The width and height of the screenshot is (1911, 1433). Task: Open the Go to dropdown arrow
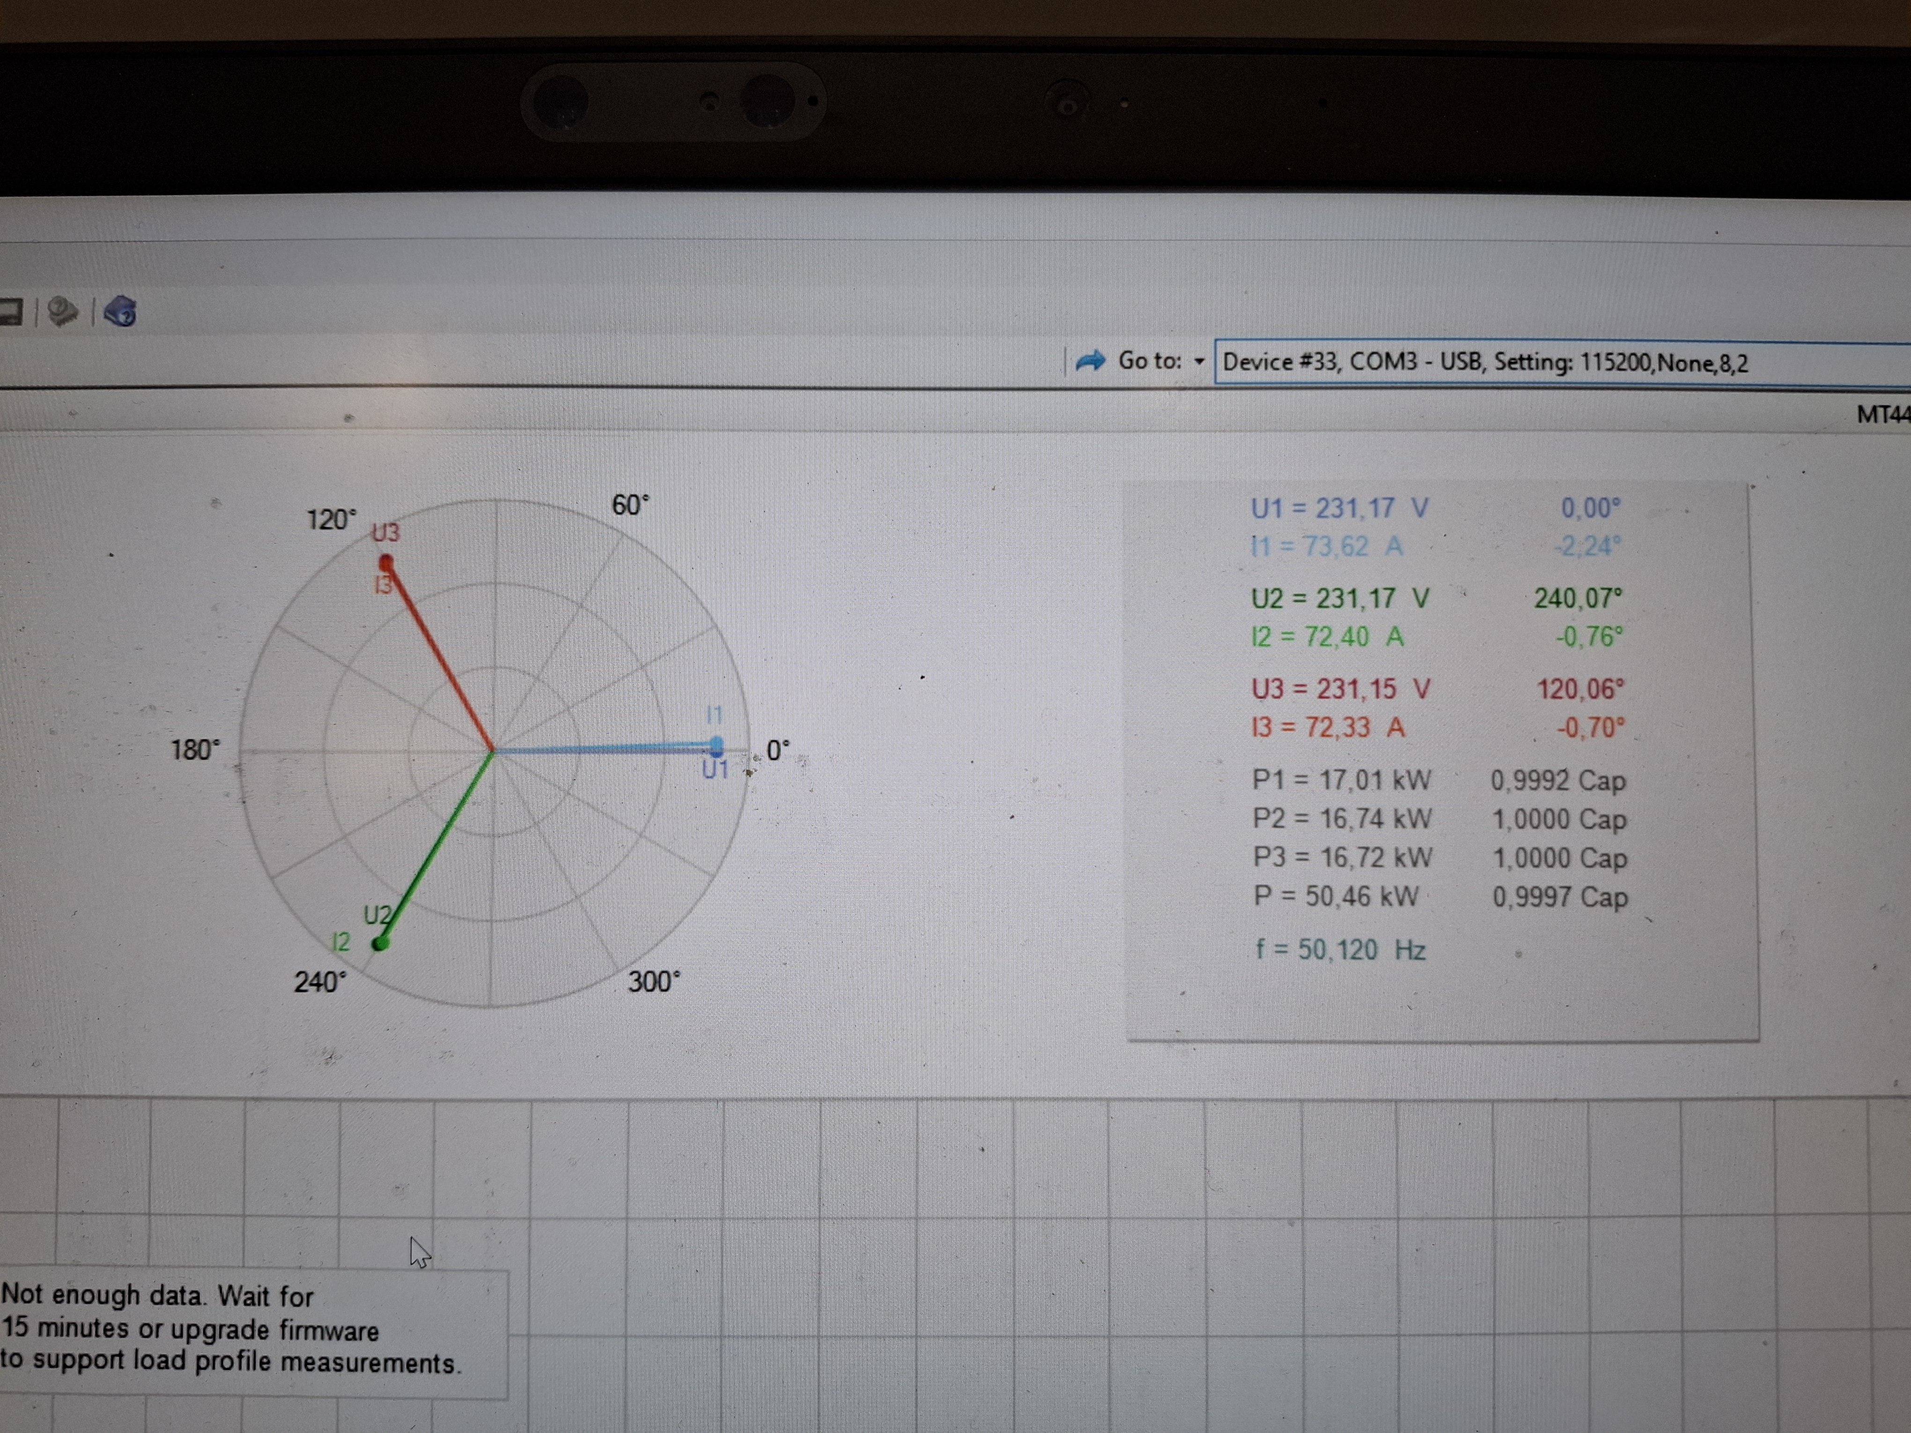(1199, 362)
